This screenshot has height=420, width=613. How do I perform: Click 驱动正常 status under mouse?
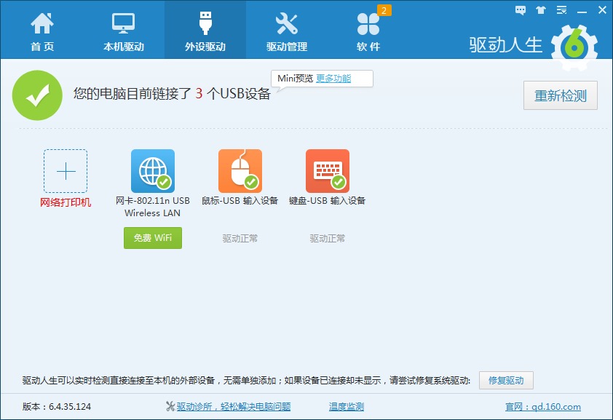(x=240, y=238)
